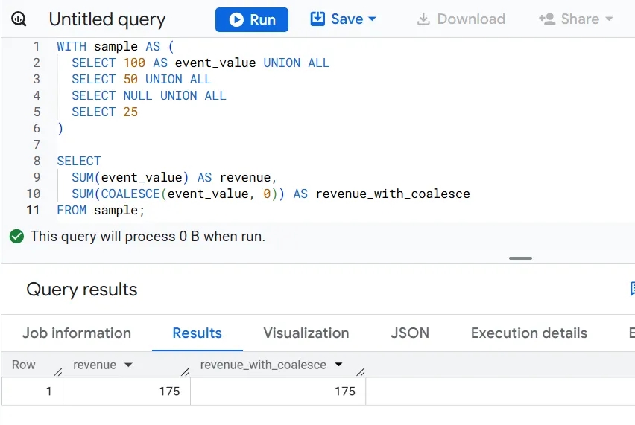Screen dimensions: 635x425
Task: Open the revenue column sort dropdown
Action: (128, 365)
